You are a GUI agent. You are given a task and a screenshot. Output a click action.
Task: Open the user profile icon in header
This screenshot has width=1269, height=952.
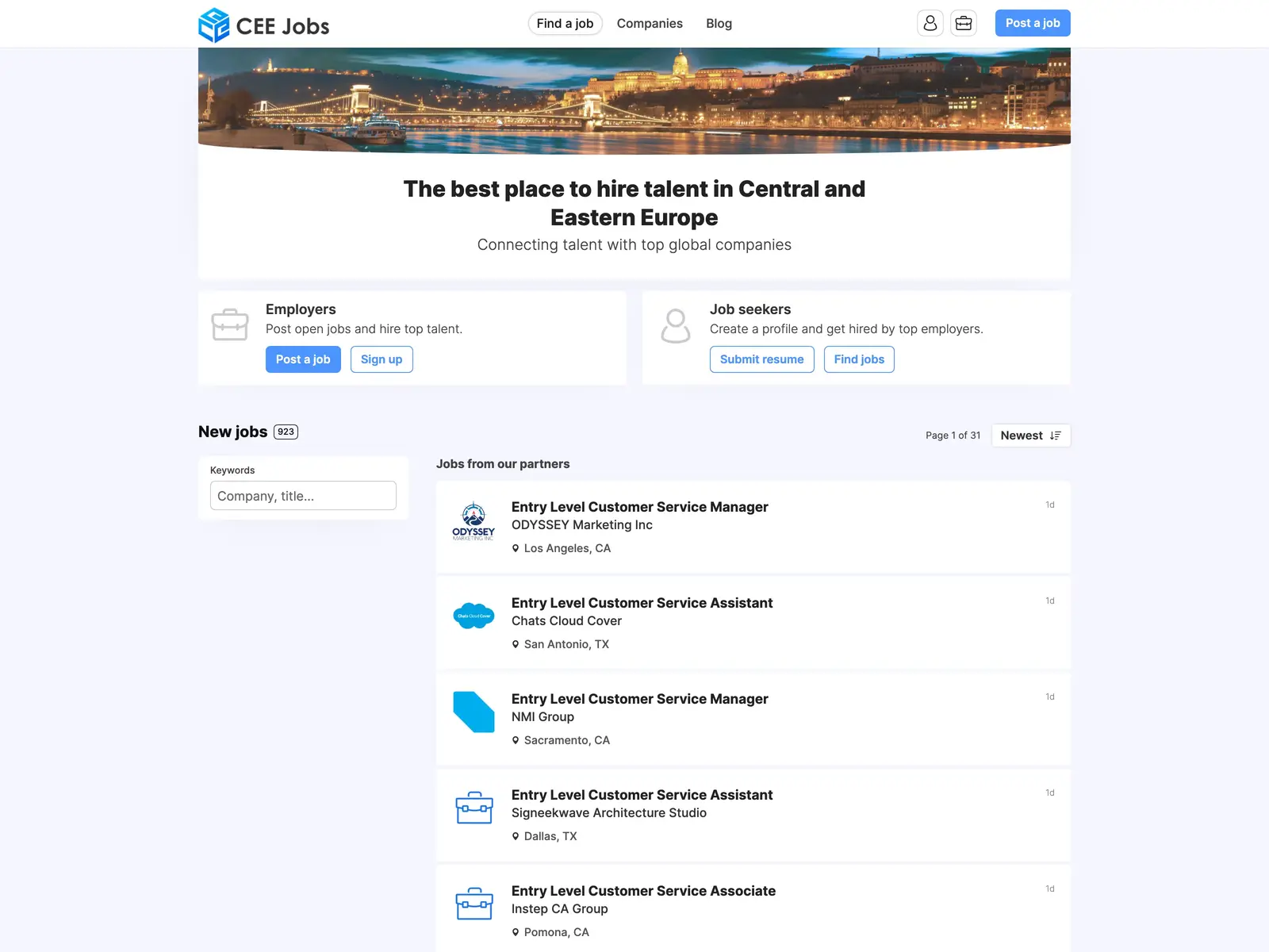click(930, 23)
